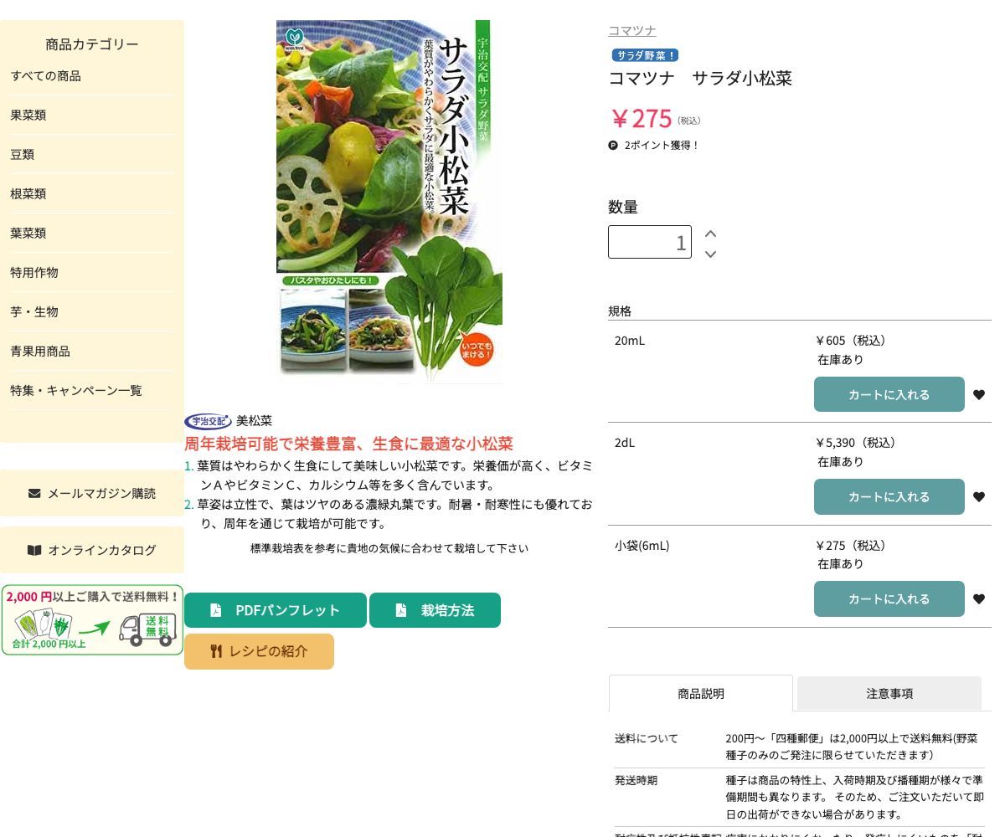Open the 栽培方法 PDF guide

435,610
